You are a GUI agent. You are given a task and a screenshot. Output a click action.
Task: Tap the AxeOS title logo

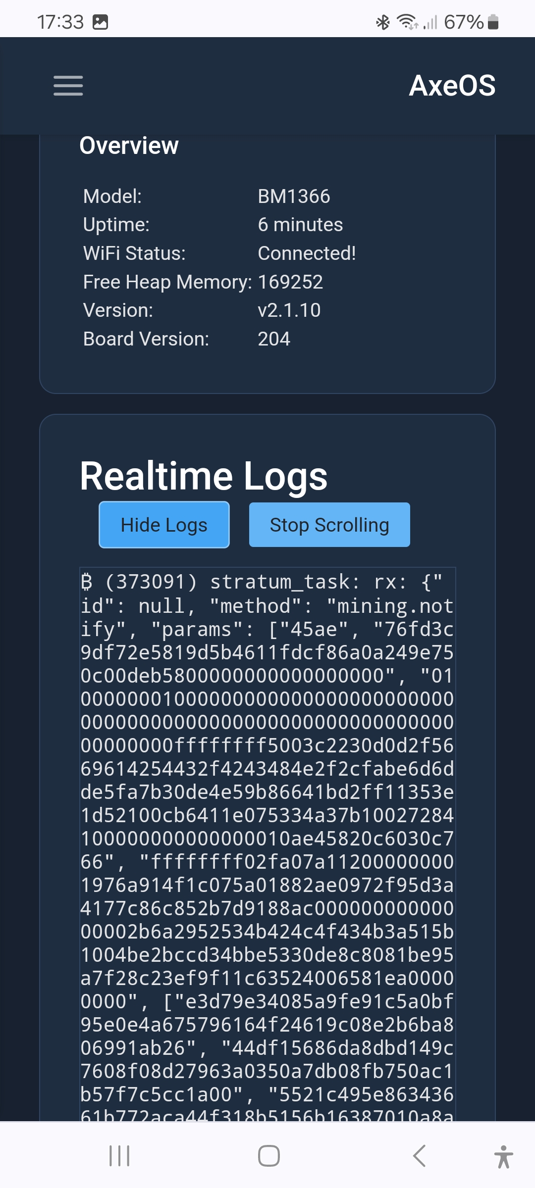click(x=452, y=85)
